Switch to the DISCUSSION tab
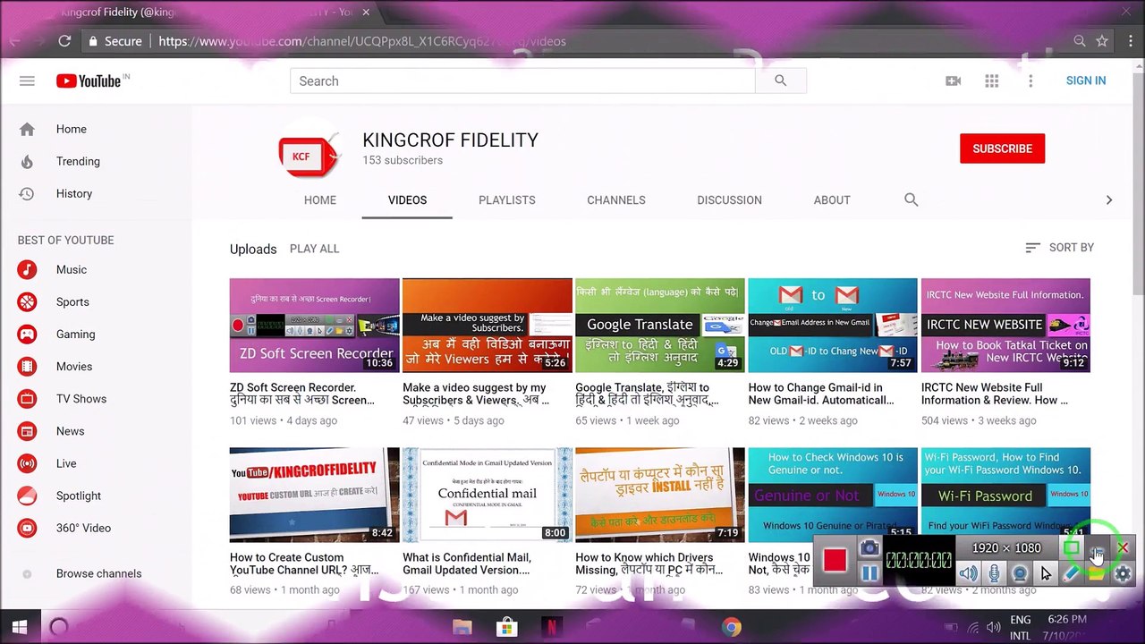This screenshot has height=644, width=1145. click(x=729, y=199)
